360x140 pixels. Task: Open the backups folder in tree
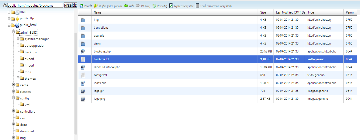coord(31,52)
